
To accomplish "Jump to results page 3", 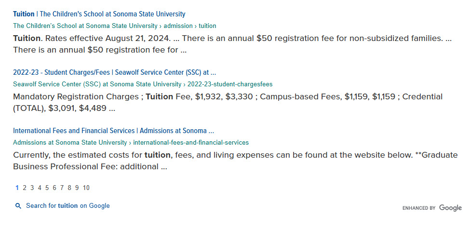I will [32, 188].
